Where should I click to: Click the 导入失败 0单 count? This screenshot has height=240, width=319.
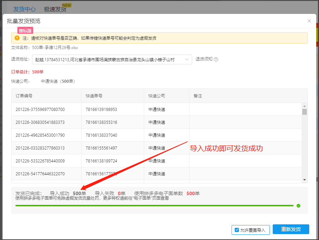[x=110, y=193]
